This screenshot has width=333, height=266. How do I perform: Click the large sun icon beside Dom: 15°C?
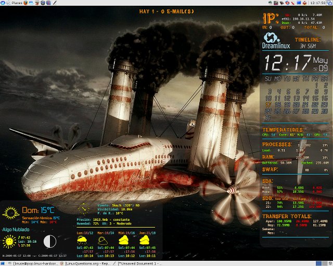click(10, 213)
